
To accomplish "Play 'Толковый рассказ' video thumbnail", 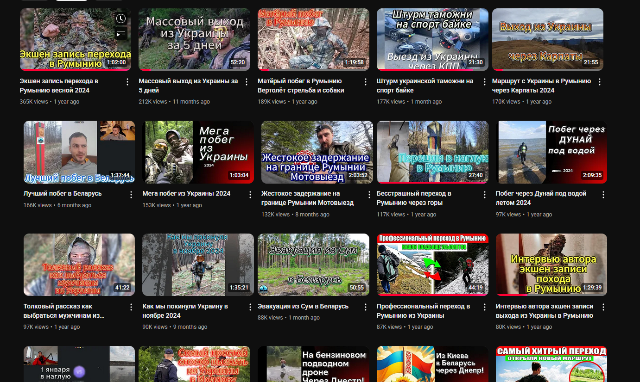I will point(79,265).
